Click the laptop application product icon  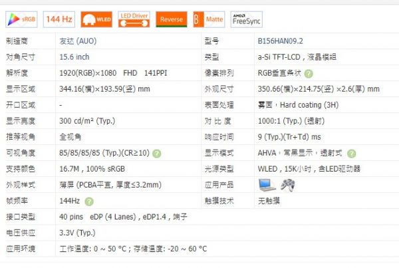267,184
